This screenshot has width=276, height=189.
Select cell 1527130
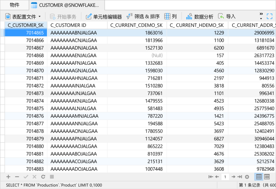click(137, 48)
